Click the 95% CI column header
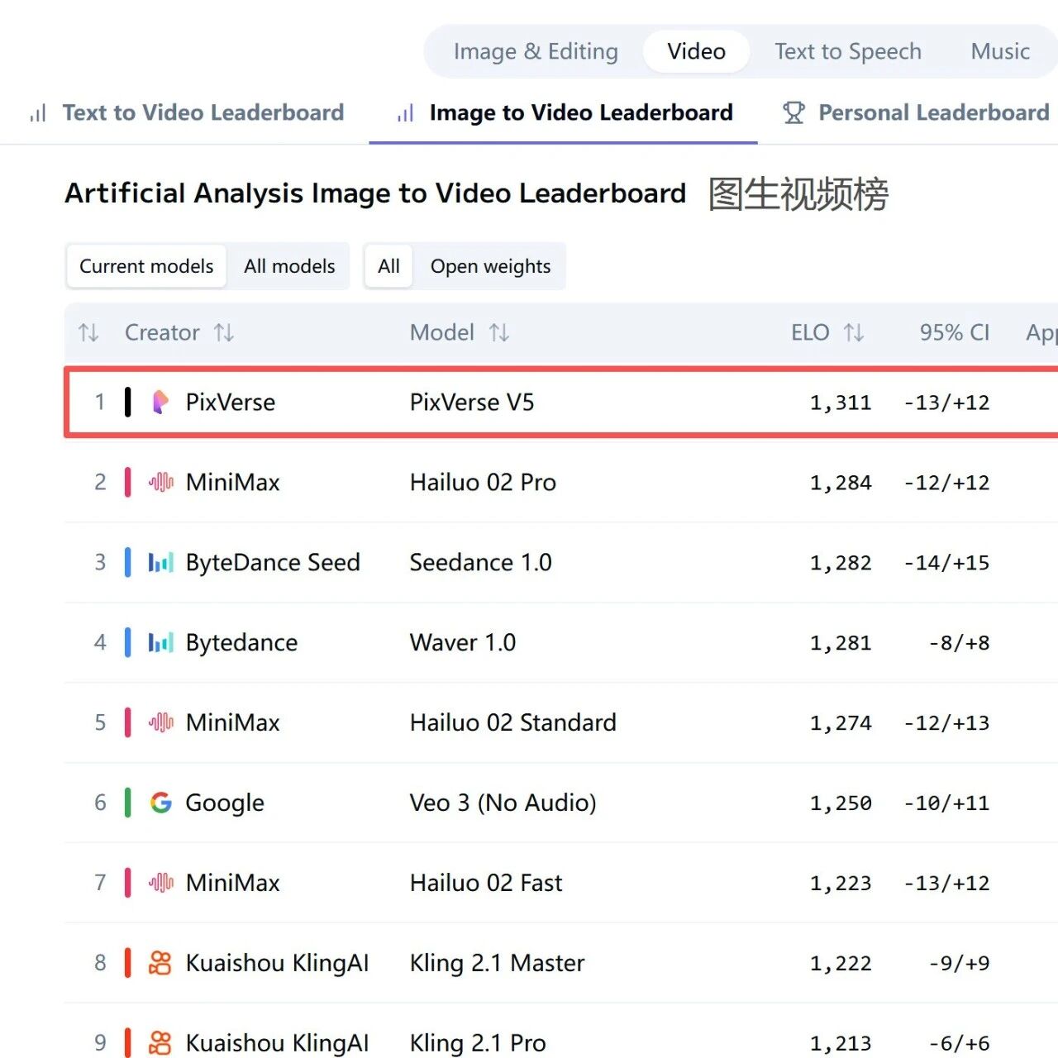 pyautogui.click(x=955, y=332)
